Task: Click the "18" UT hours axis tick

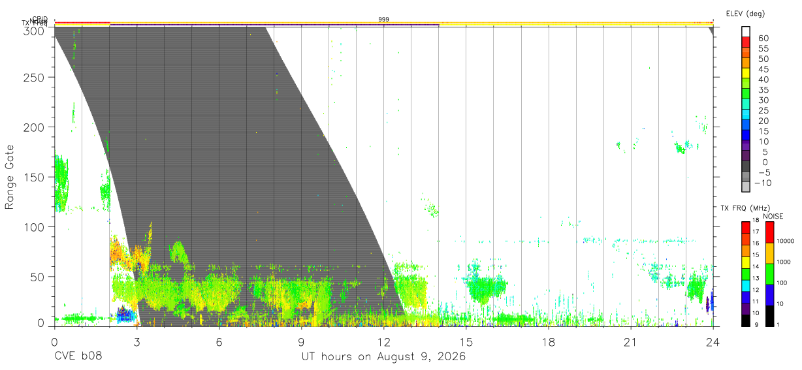Action: pos(548,341)
